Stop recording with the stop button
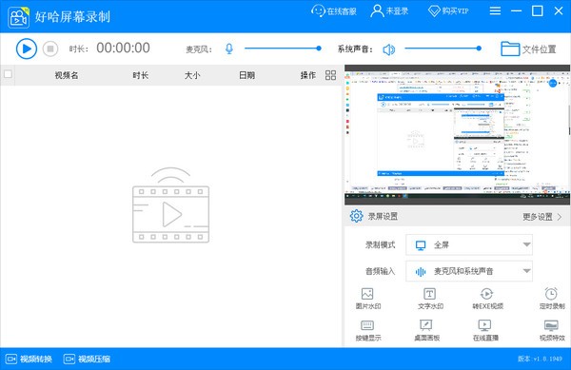Image resolution: width=571 pixels, height=370 pixels. 50,49
